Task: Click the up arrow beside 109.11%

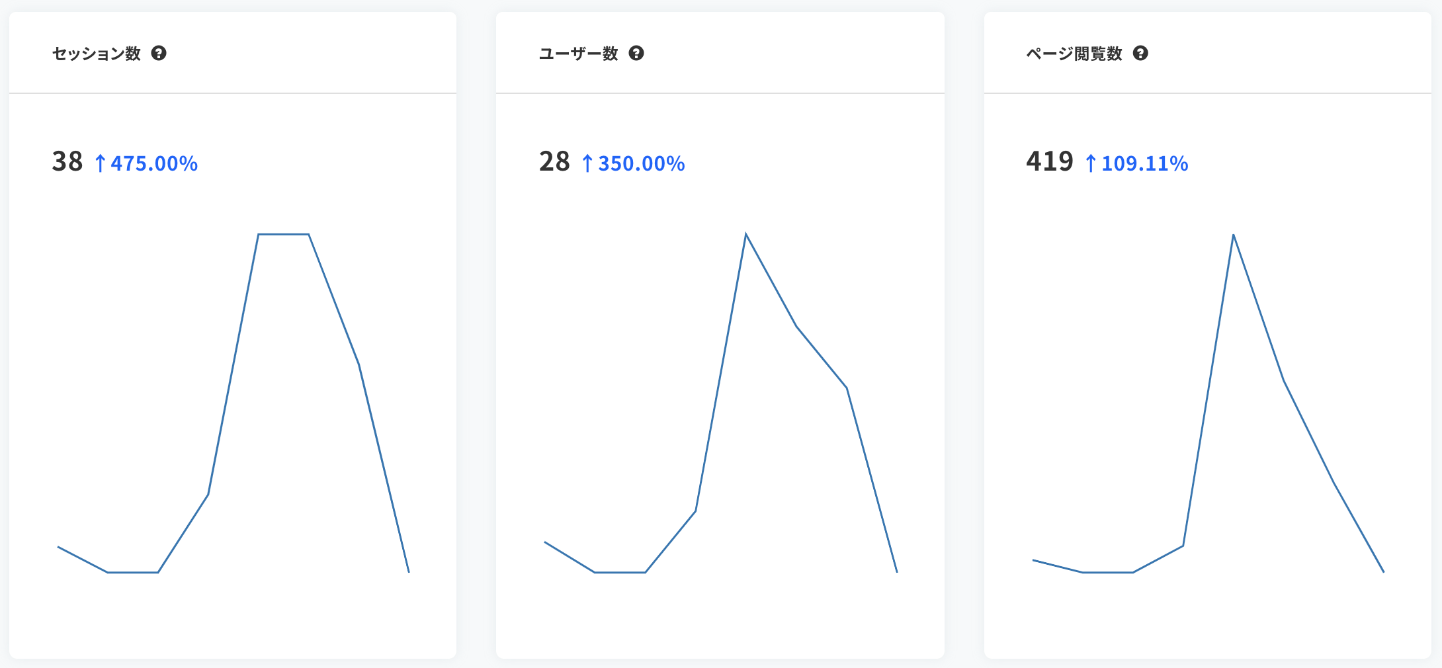Action: point(1091,163)
